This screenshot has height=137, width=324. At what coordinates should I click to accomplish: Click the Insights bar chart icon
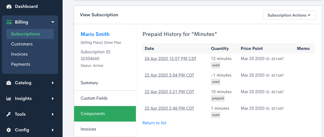(9, 99)
